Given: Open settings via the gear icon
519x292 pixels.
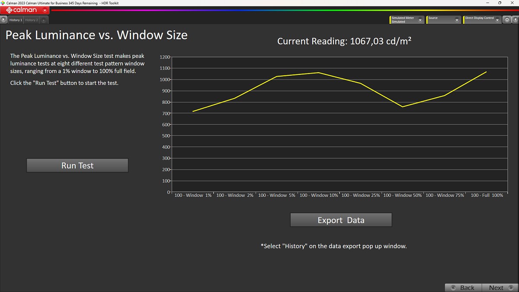Looking at the screenshot, I should [507, 20].
